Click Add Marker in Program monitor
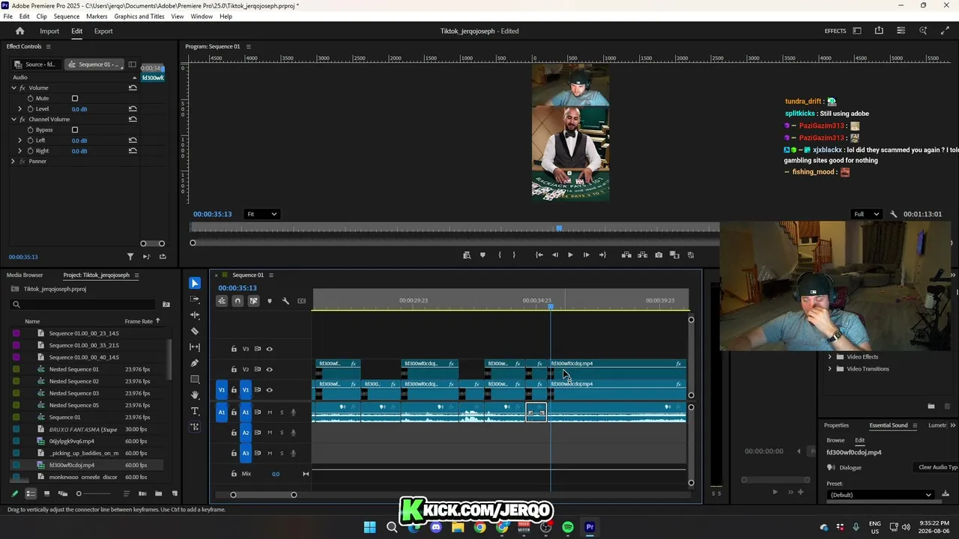 (x=482, y=255)
